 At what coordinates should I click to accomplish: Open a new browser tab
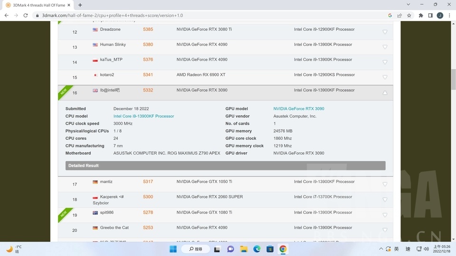80,5
